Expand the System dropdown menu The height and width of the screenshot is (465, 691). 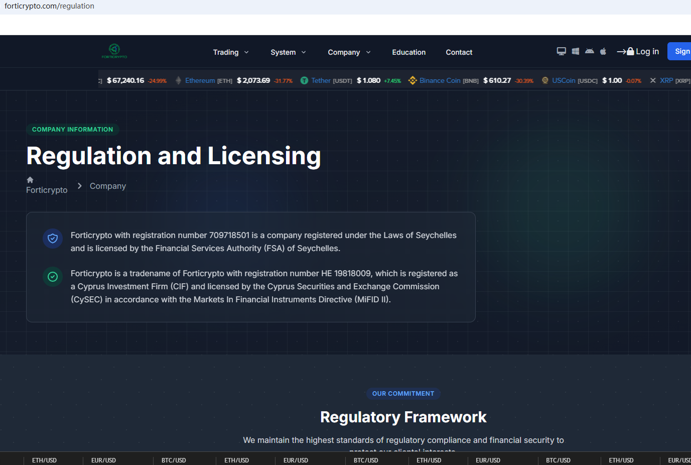pyautogui.click(x=288, y=52)
